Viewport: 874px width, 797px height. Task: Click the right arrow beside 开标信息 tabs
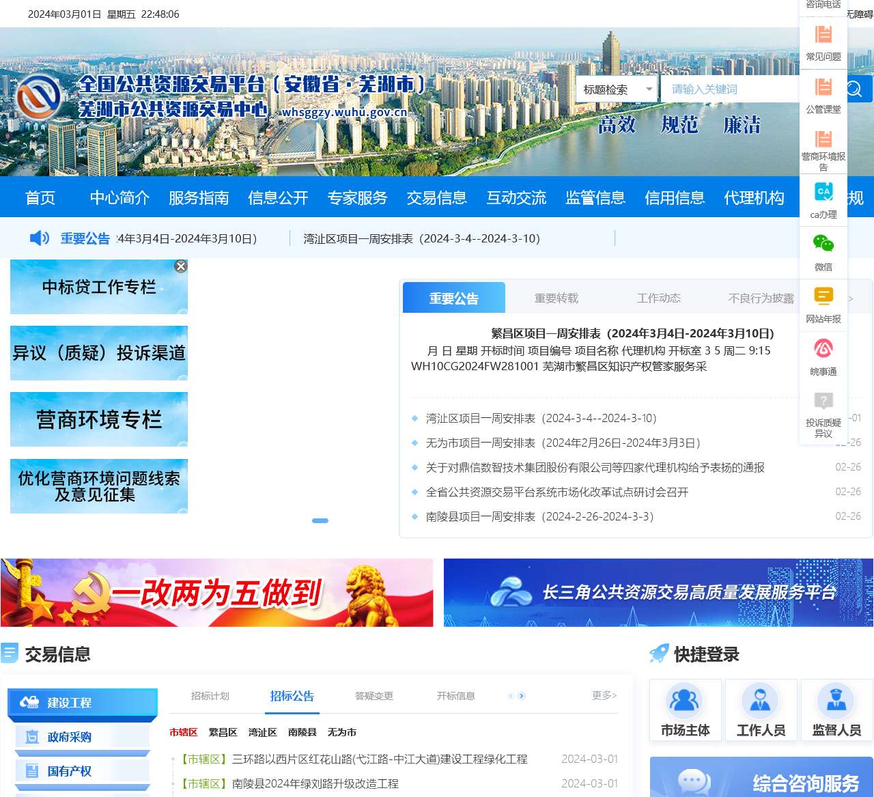point(521,696)
